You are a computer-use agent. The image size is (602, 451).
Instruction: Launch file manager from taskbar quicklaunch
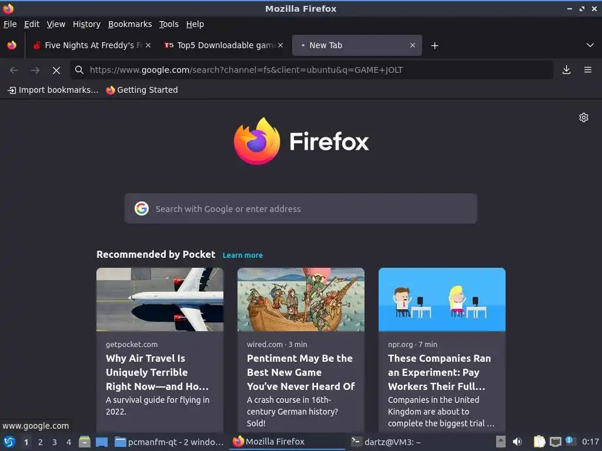tap(85, 442)
